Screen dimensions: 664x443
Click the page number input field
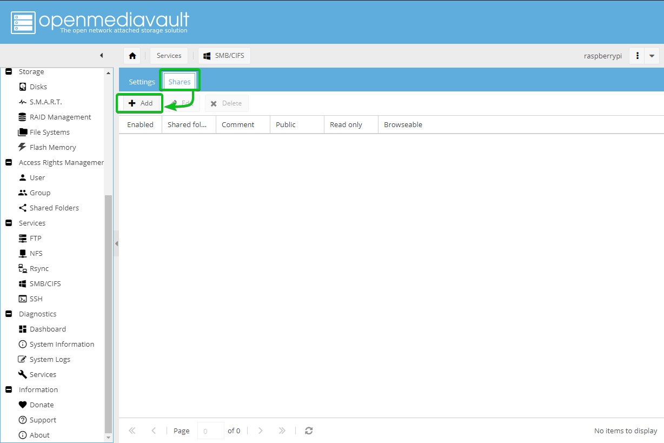point(211,431)
